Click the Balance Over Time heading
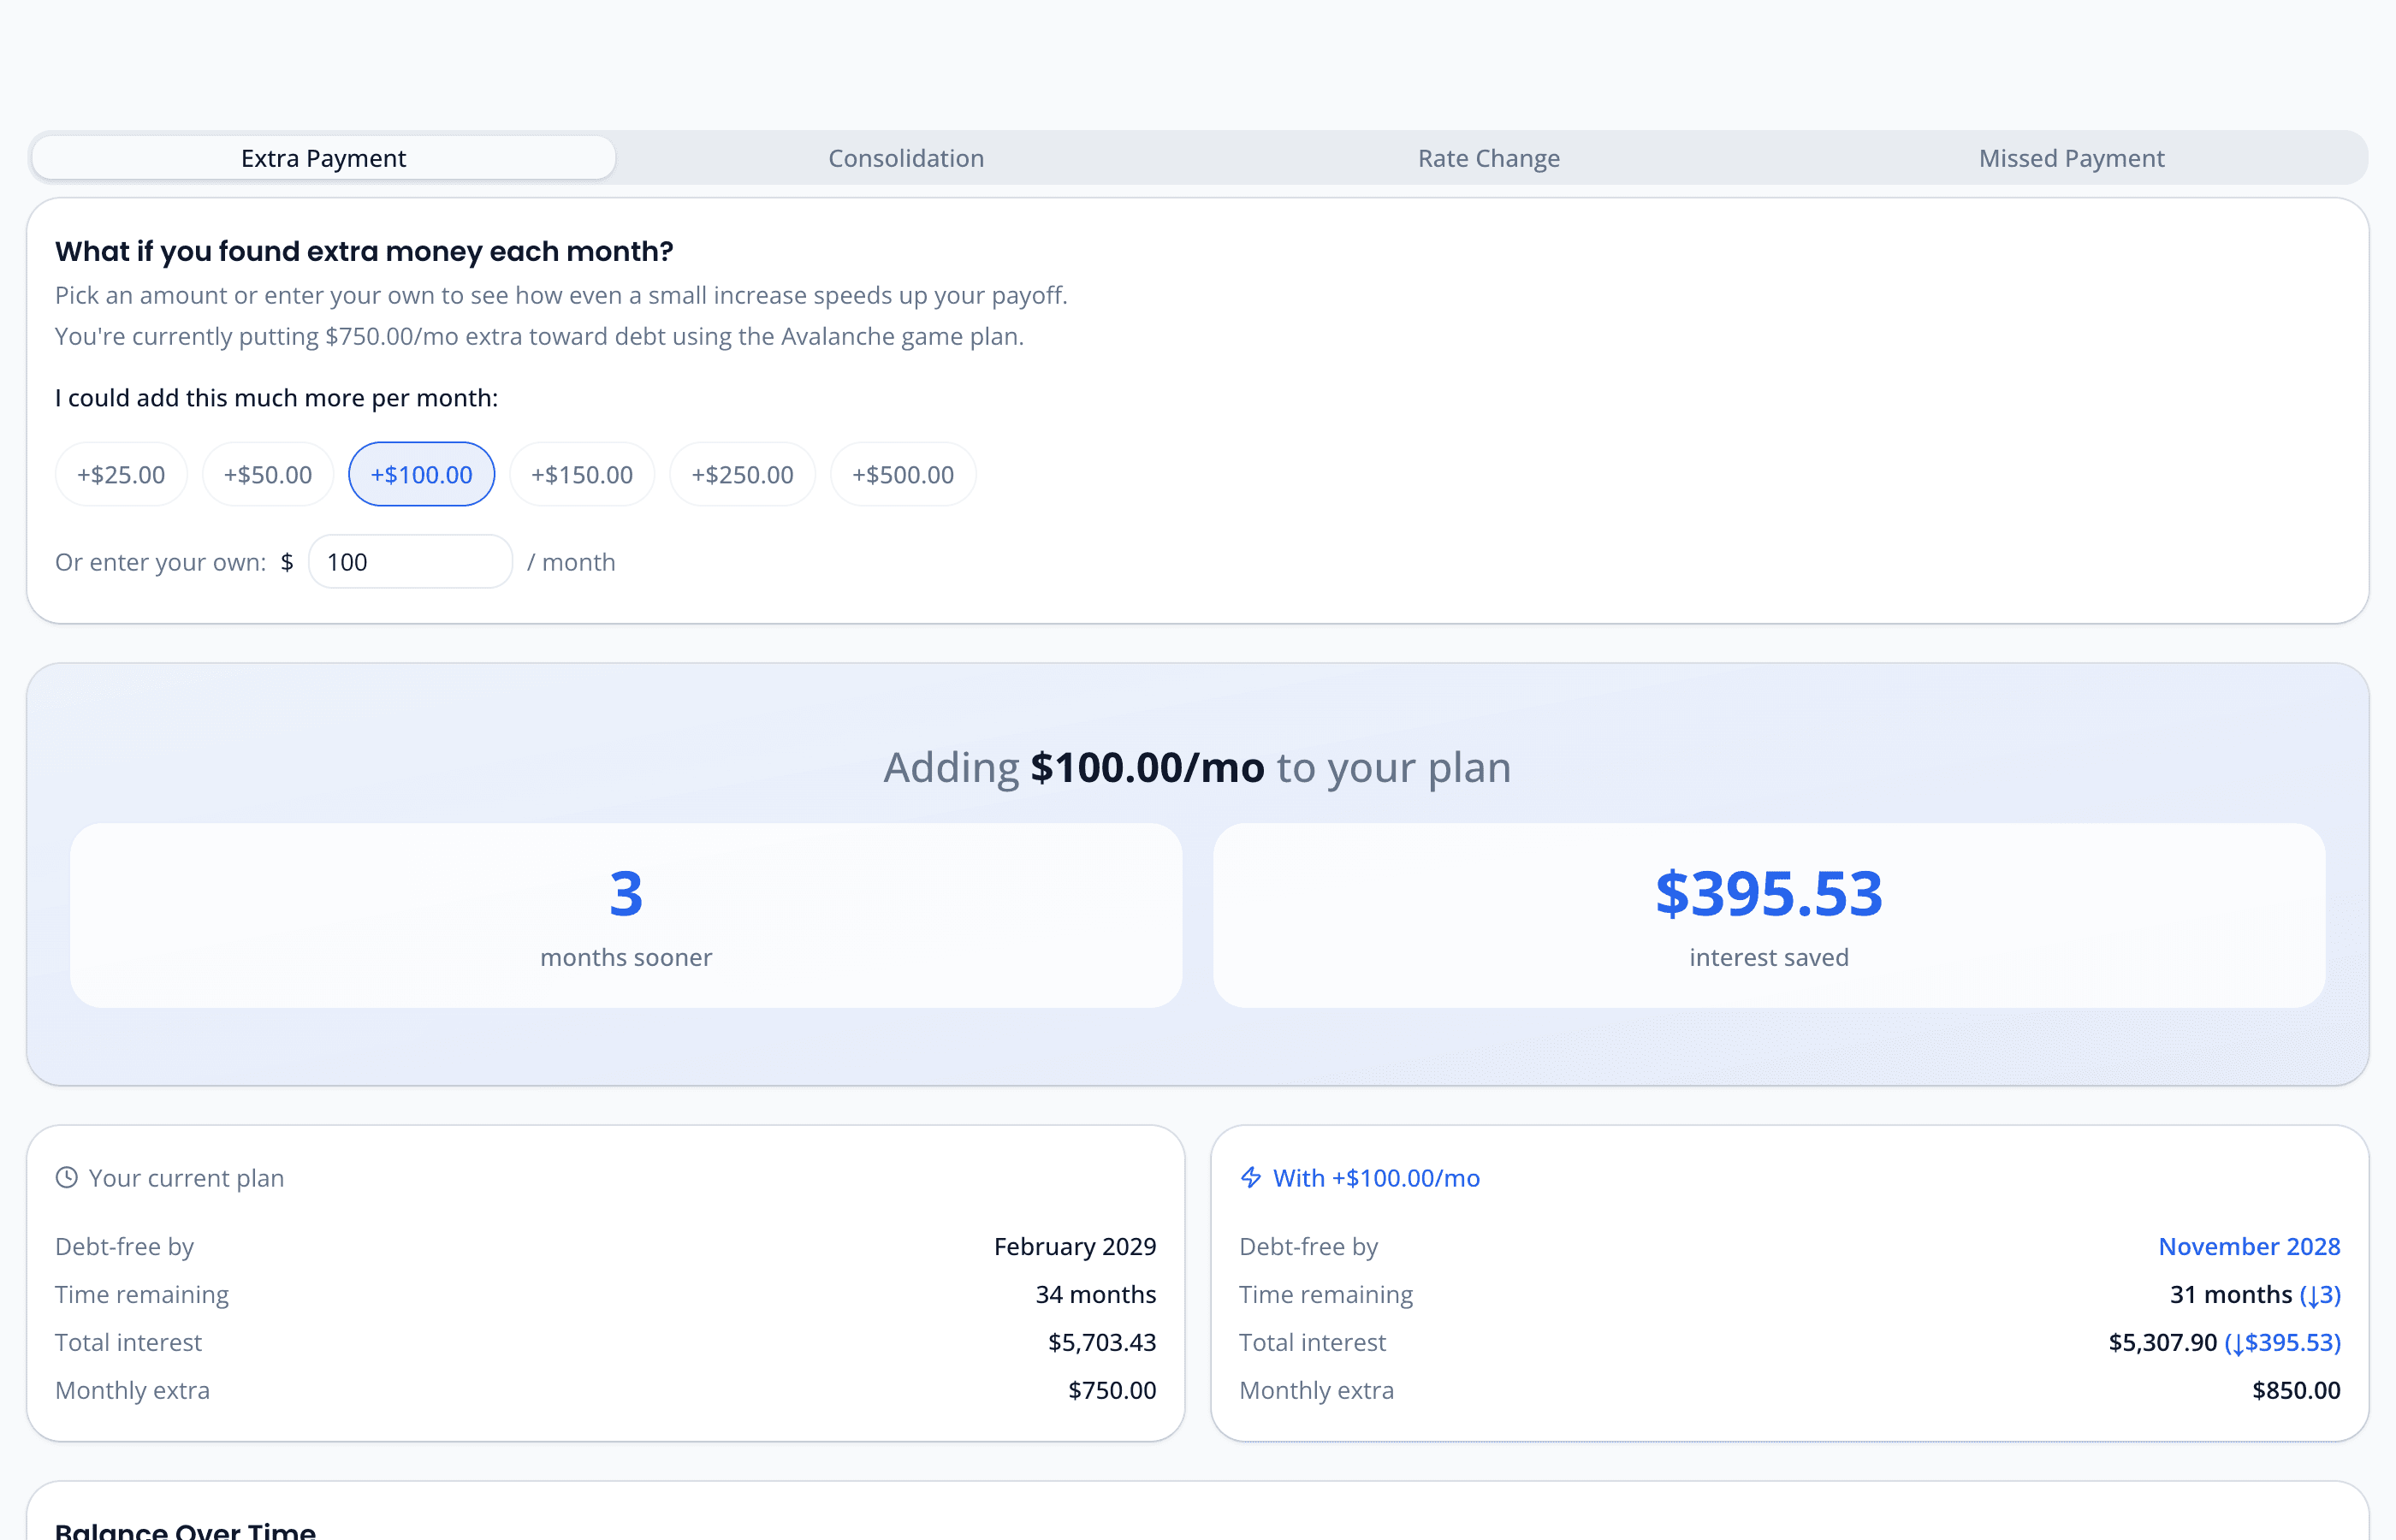 coord(185,1528)
